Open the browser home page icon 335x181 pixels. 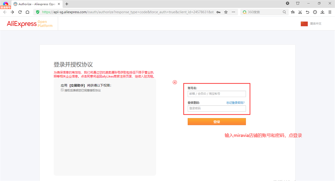27,12
